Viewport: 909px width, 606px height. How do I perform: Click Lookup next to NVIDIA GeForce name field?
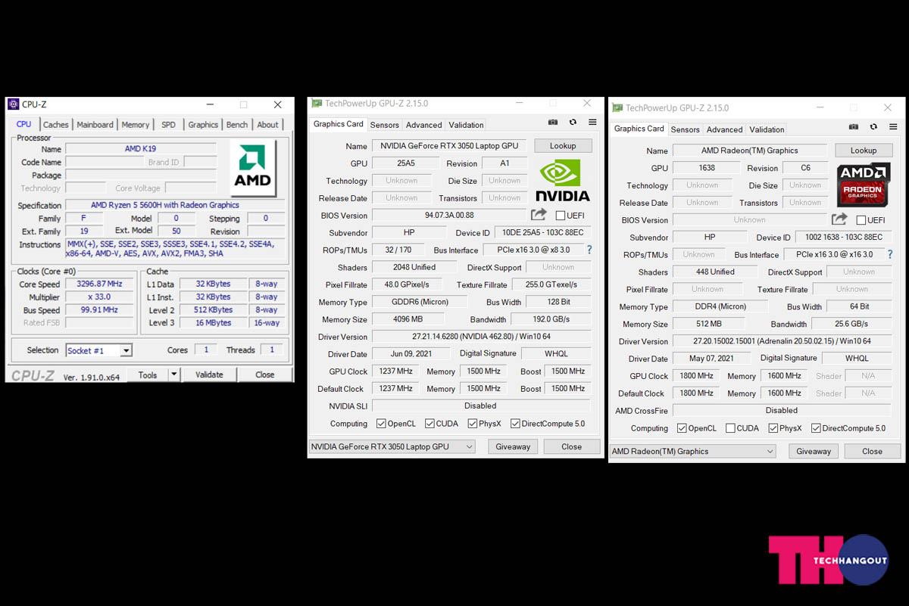click(563, 146)
